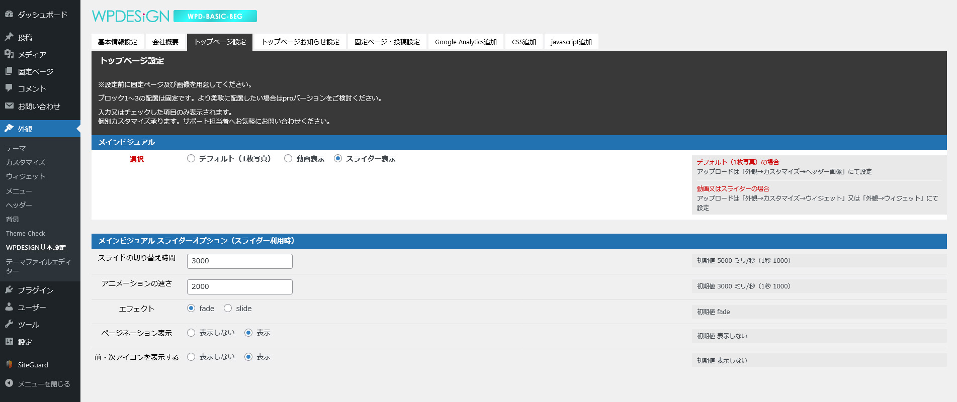Click the SiteGuard shield icon
Screen dimensions: 957x402
click(9, 364)
